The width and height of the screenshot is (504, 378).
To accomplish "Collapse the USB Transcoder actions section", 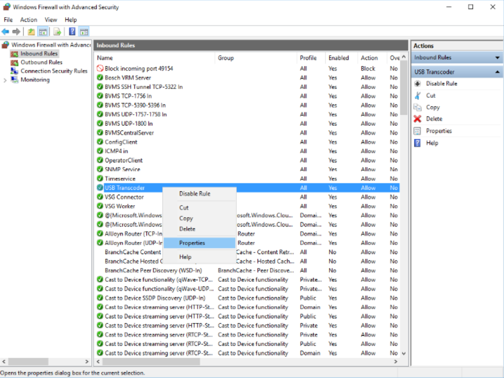I will [x=497, y=72].
